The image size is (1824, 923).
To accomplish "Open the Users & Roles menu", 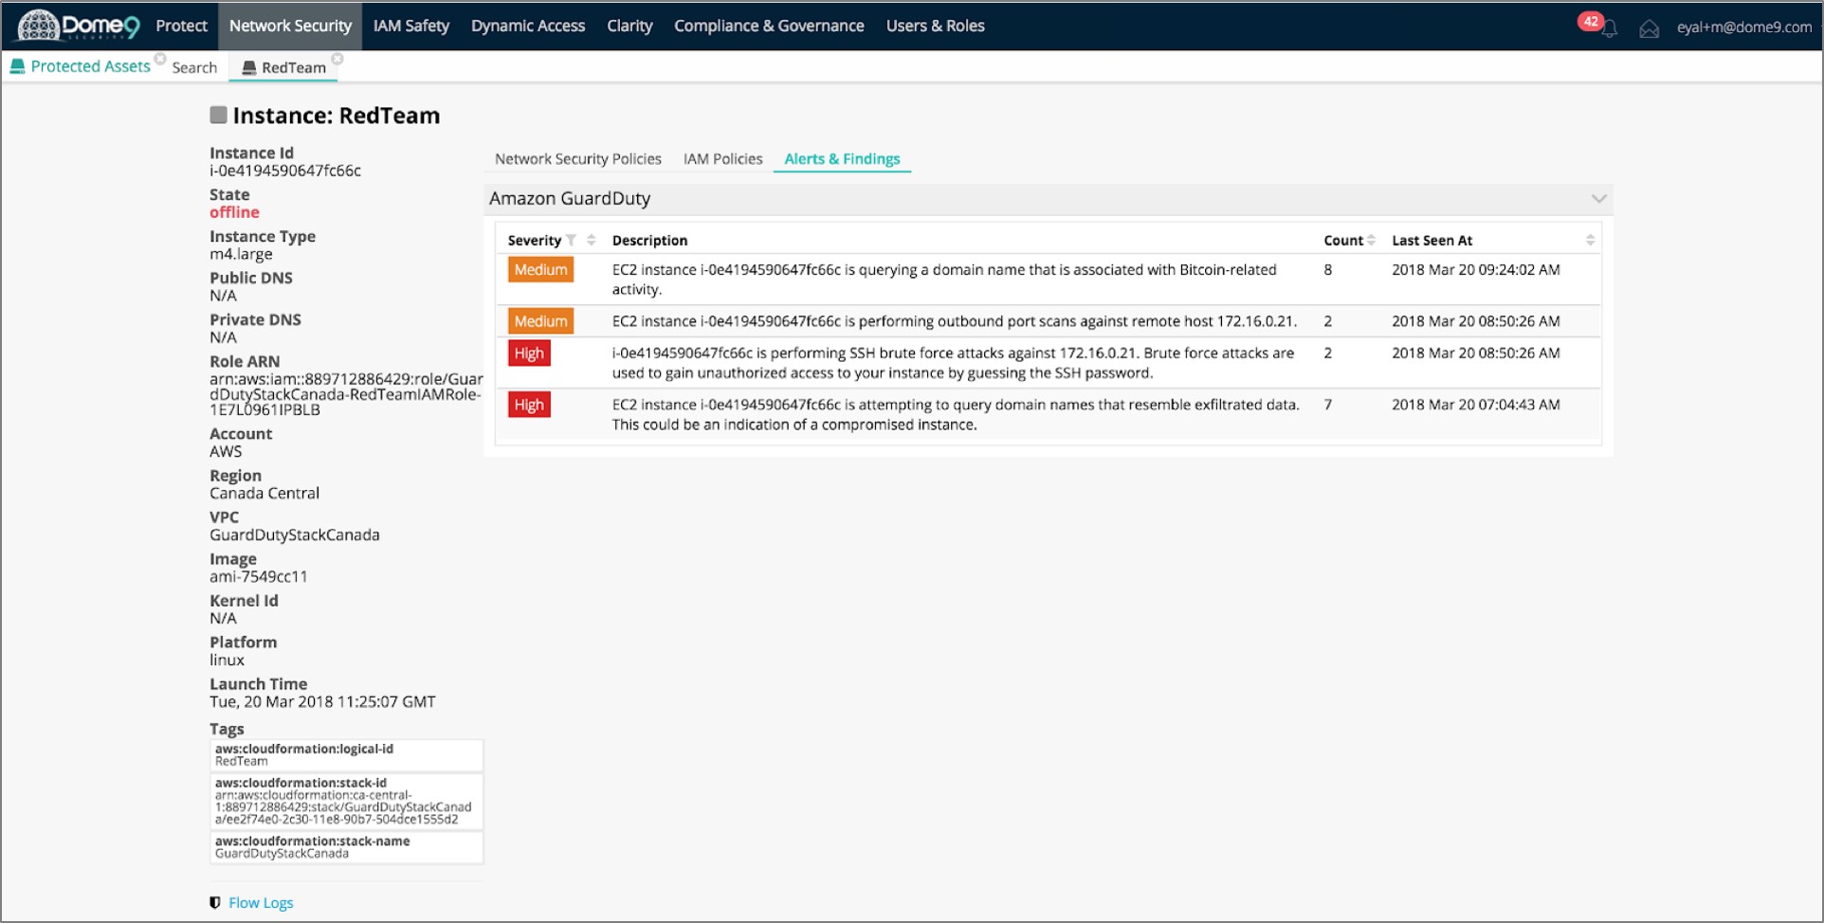I will coord(936,26).
